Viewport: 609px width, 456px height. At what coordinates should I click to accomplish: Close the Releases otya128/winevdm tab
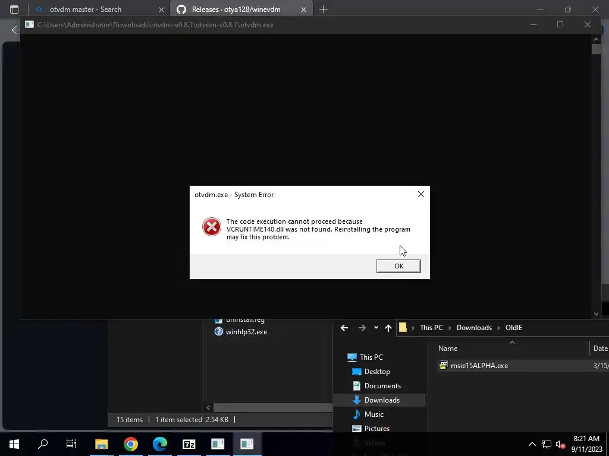coord(303,9)
